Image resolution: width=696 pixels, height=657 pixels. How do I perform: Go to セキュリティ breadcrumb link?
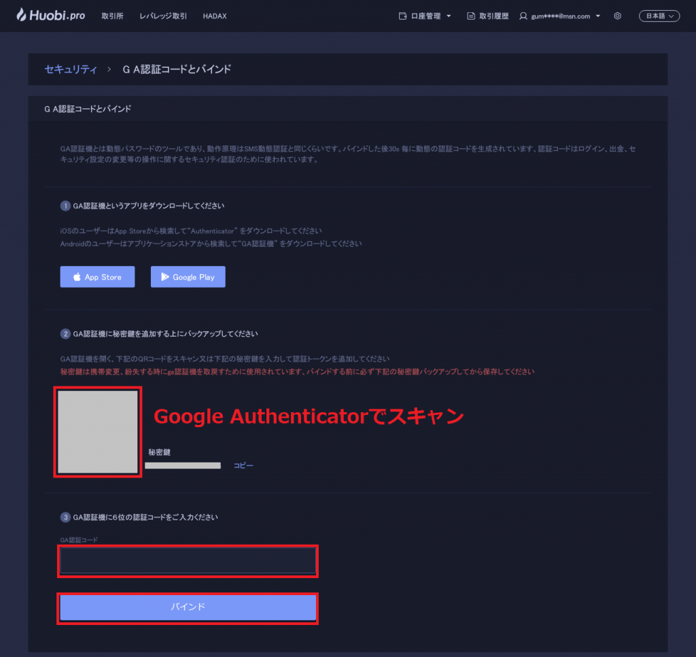coord(71,69)
